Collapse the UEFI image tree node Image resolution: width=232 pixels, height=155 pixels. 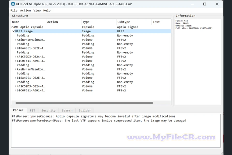click(x=14, y=31)
